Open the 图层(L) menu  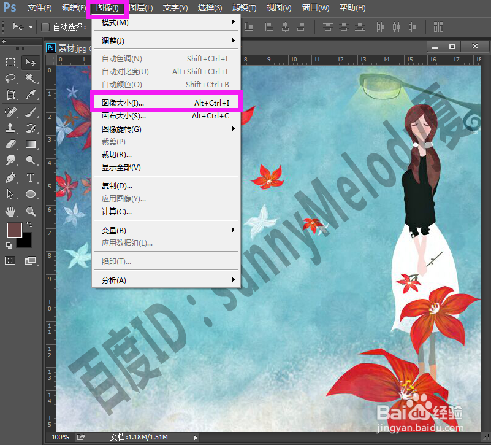pos(141,7)
